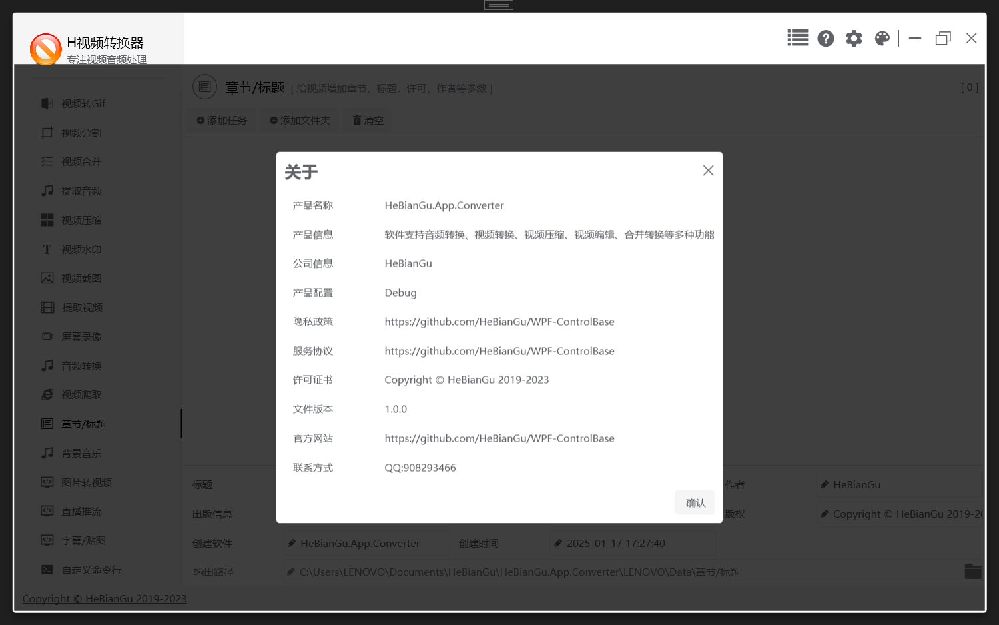This screenshot has width=999, height=625.
Task: Open the help question mark icon
Action: 826,39
